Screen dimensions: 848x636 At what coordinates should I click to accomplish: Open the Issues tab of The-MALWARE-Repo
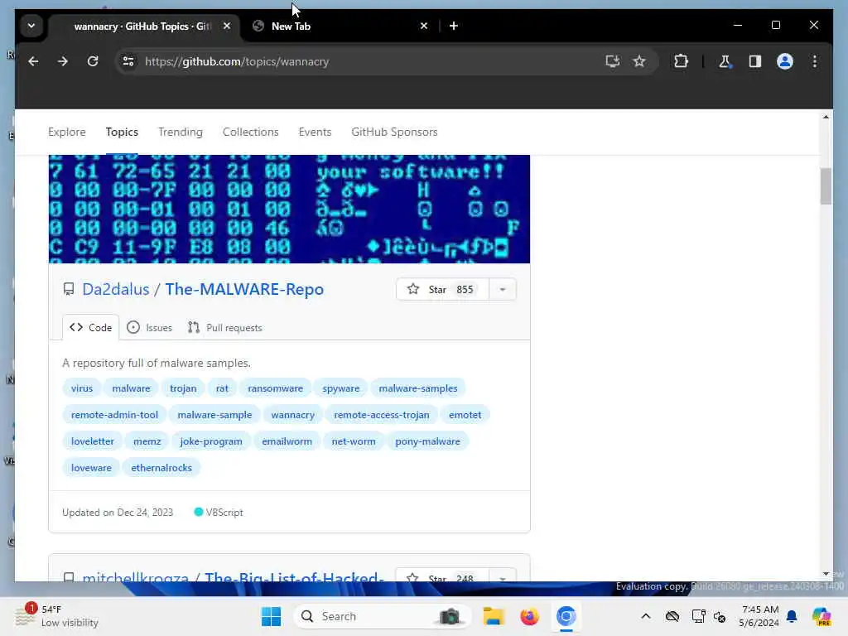pyautogui.click(x=149, y=328)
